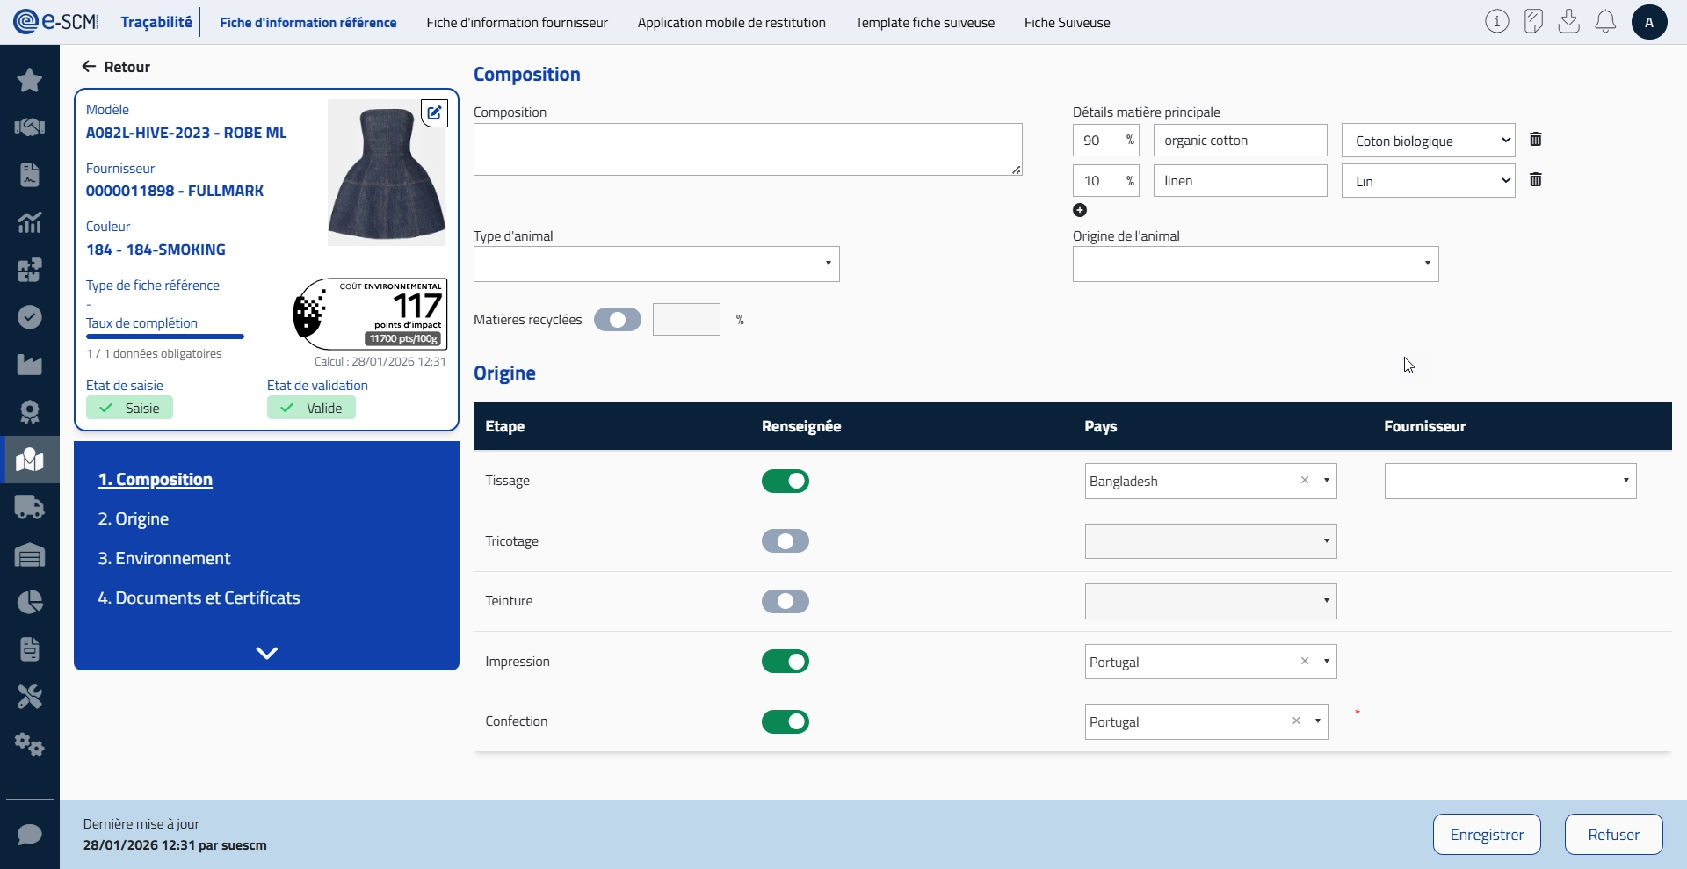The image size is (1687, 869).
Task: Open the handshake partners icon in sidebar
Action: pos(30,127)
